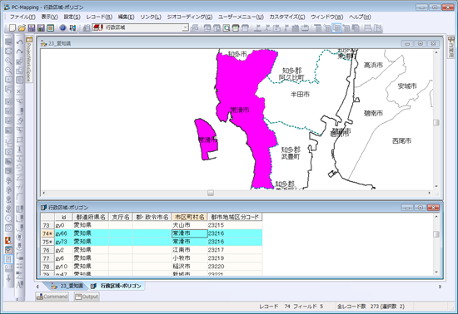Open the Output panel button
The width and height of the screenshot is (458, 314).
point(87,297)
